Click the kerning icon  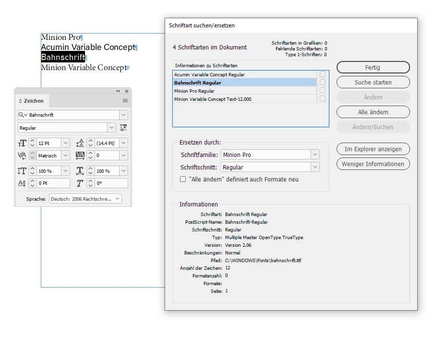[22, 156]
